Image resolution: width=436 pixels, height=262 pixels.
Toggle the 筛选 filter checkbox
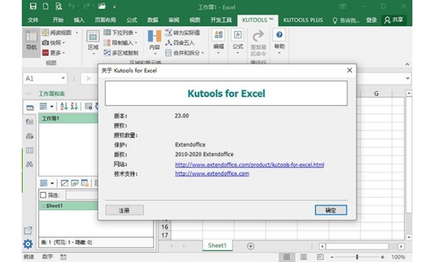pos(43,195)
